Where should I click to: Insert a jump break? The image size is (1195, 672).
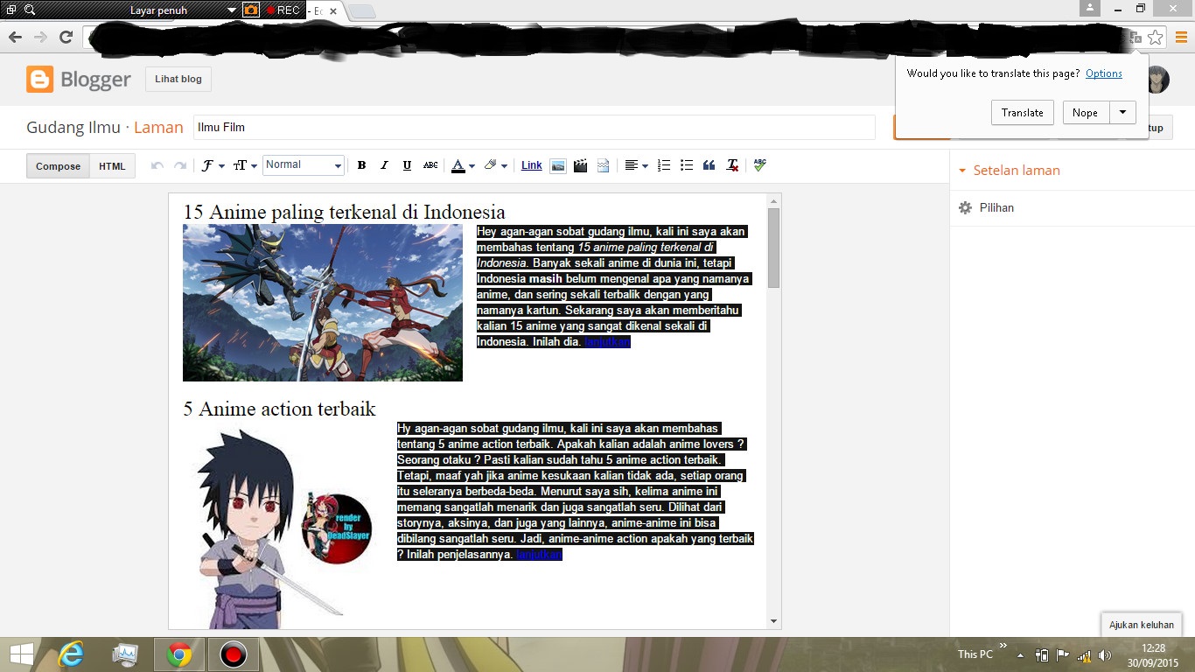603,165
